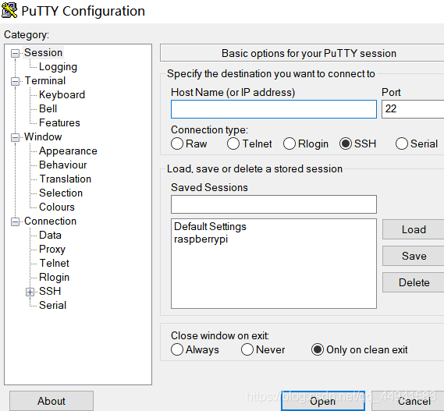The width and height of the screenshot is (444, 411).
Task: Open the Behaviour settings category
Action: coord(63,165)
